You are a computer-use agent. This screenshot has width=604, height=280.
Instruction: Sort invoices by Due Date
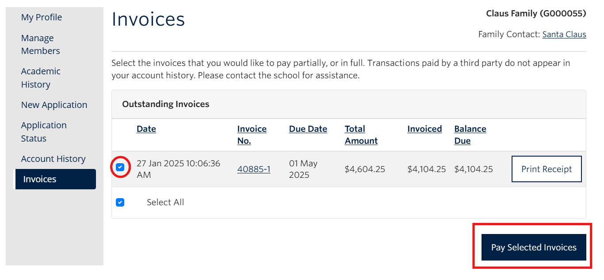308,129
